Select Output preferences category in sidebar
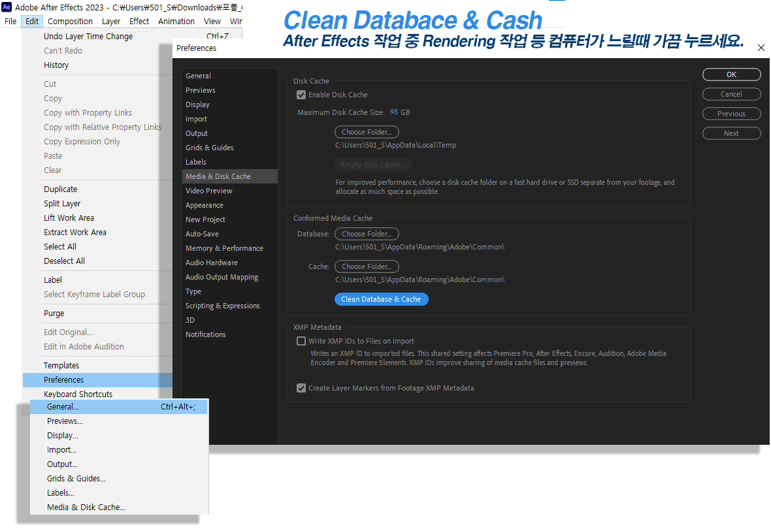771x531 pixels. 229,133
